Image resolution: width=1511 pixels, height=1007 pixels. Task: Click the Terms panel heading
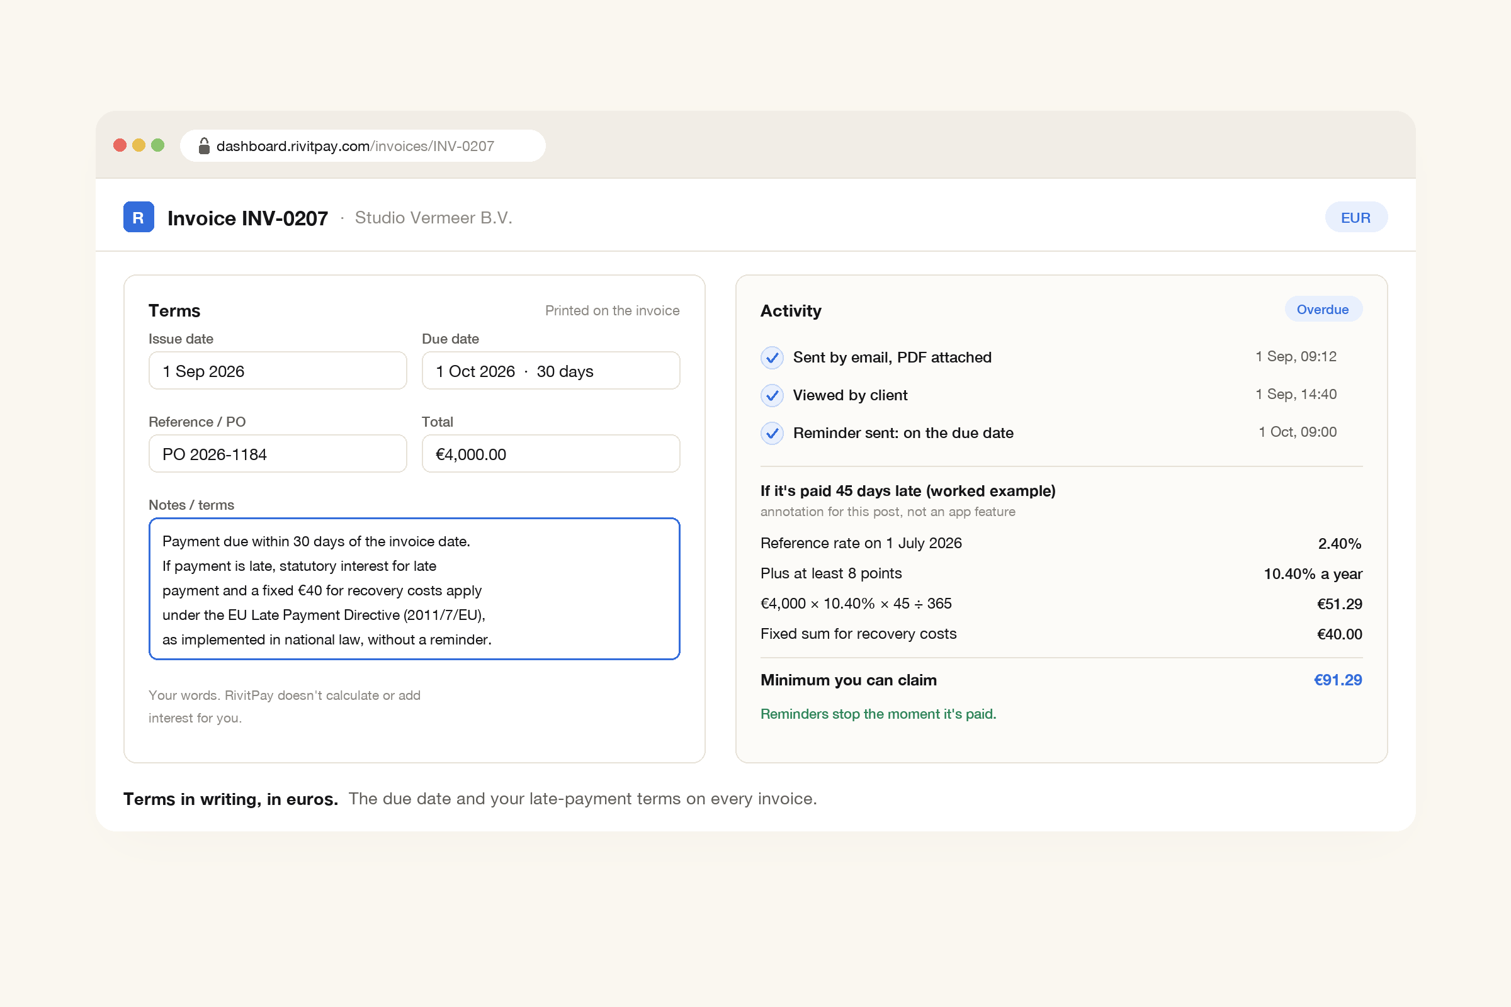pos(174,312)
